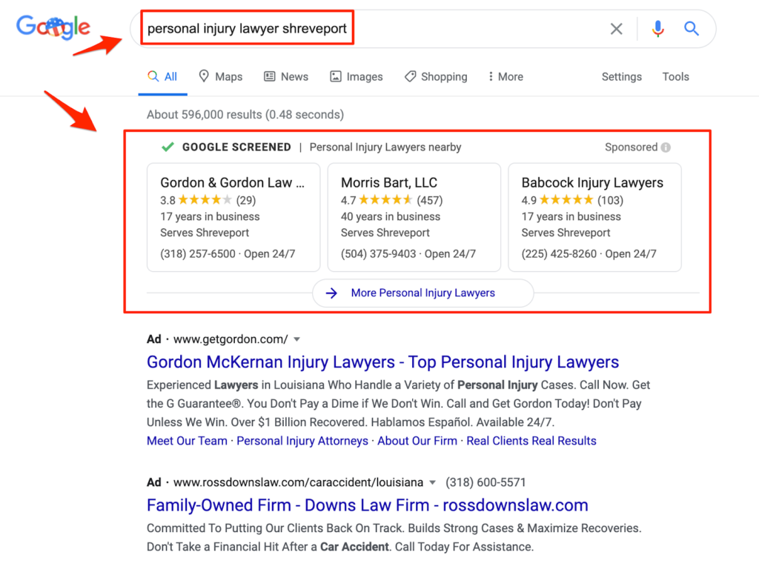
Task: Clear the search box with X icon
Action: [616, 29]
